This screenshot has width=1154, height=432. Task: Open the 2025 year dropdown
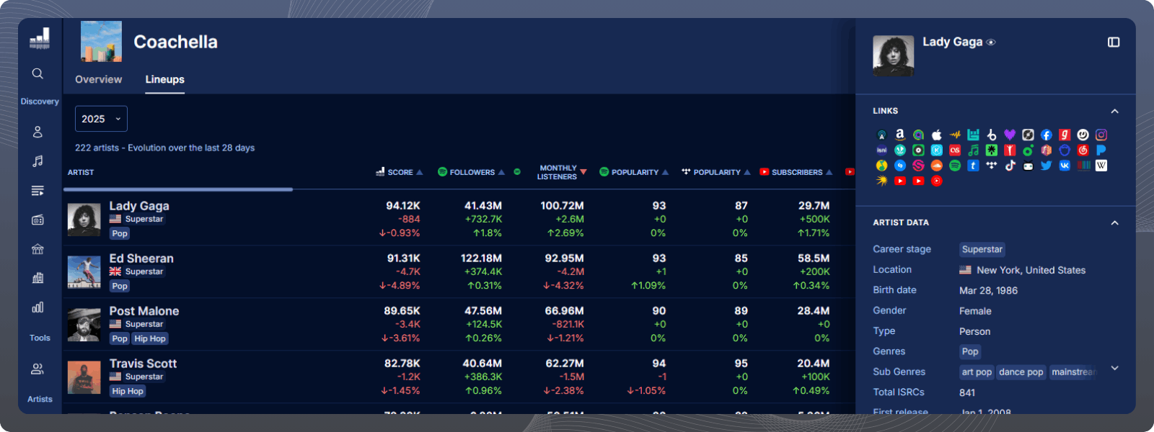[101, 119]
